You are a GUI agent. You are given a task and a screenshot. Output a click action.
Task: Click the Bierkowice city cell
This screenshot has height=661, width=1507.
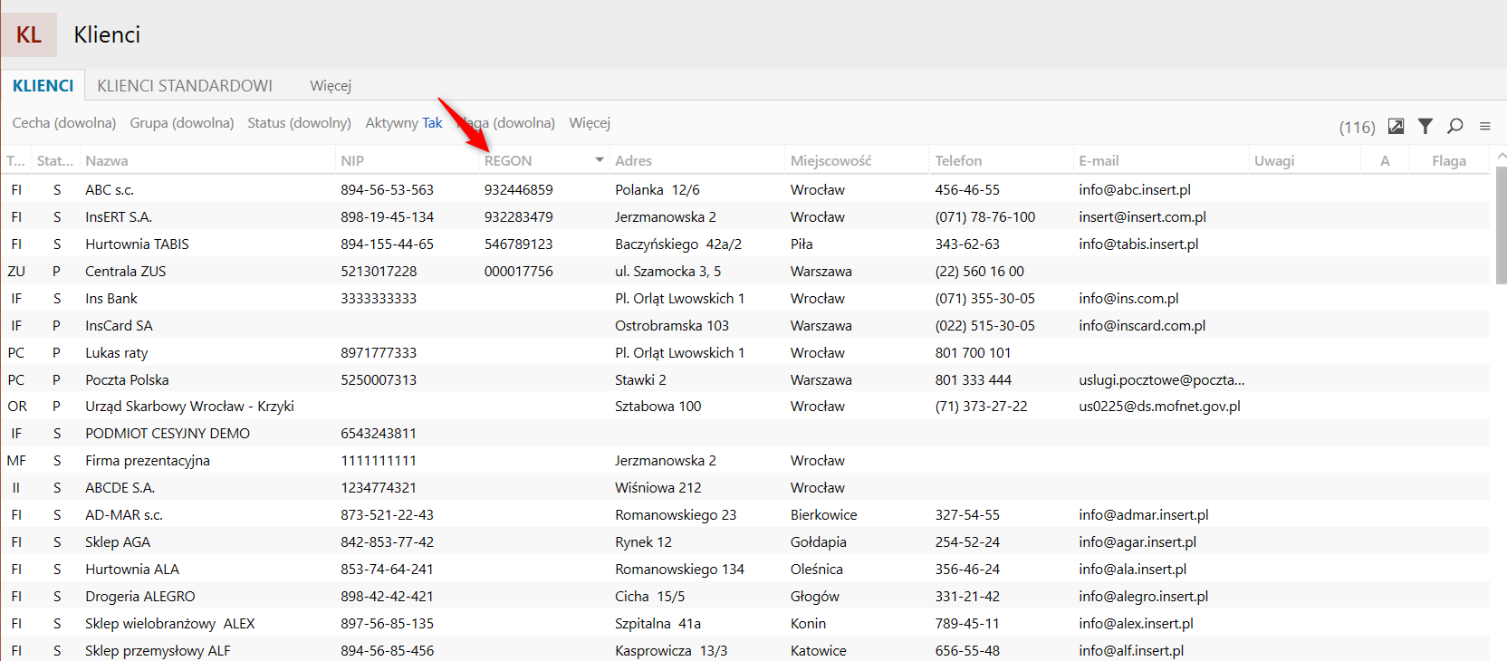[x=823, y=515]
